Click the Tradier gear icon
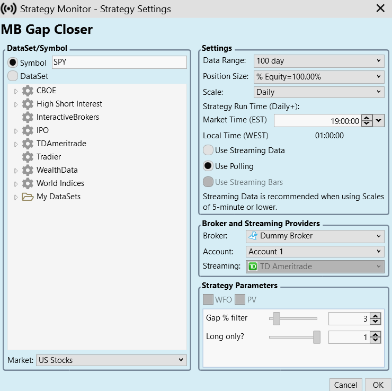 pyautogui.click(x=28, y=157)
